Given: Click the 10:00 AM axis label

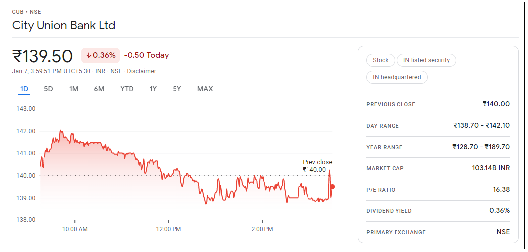Looking at the screenshot, I should (x=75, y=229).
